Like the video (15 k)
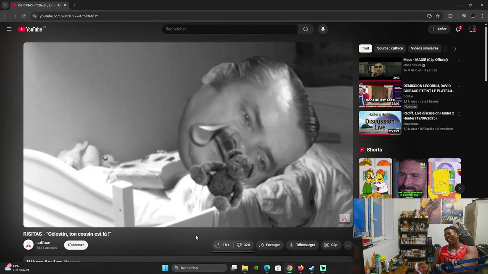 [223, 245]
